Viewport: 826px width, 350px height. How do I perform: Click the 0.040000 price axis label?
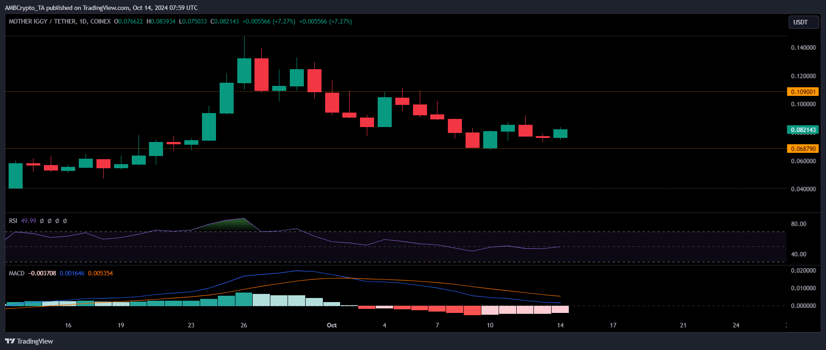(803, 189)
